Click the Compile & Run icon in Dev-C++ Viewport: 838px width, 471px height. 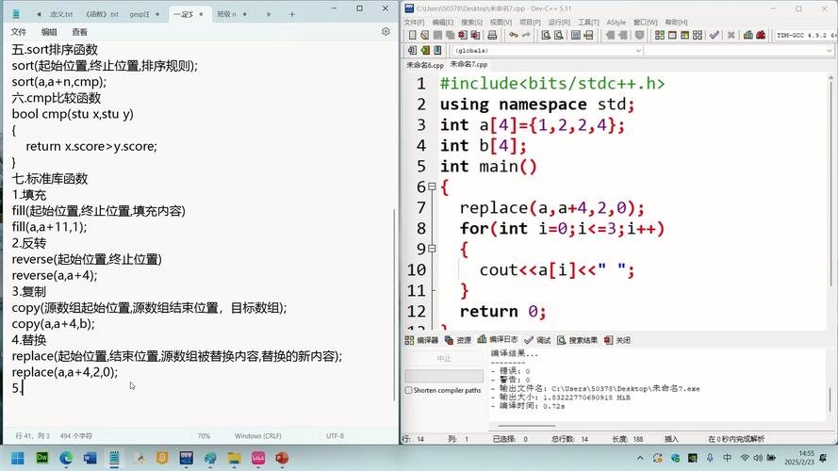(x=684, y=35)
